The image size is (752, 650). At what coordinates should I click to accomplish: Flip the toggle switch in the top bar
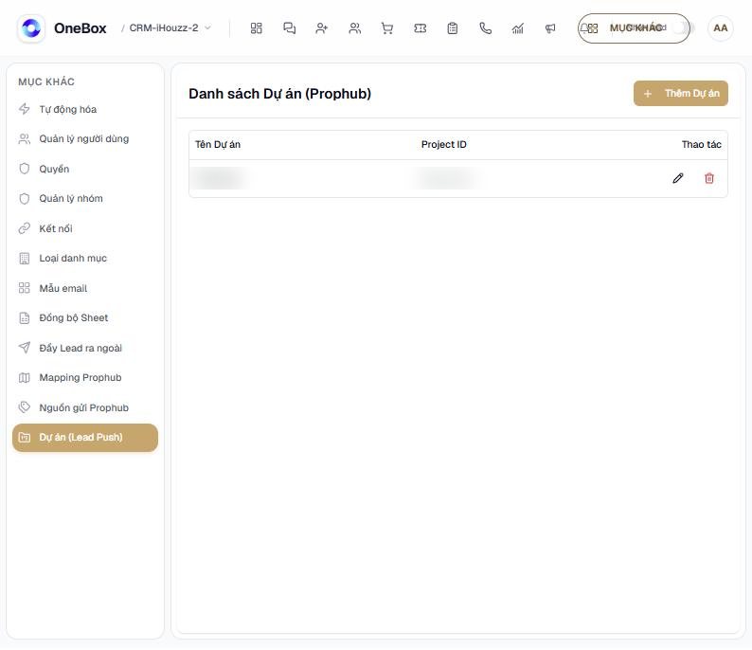(682, 27)
